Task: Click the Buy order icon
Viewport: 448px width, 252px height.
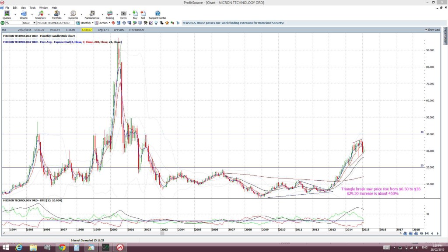Action: (x=135, y=15)
